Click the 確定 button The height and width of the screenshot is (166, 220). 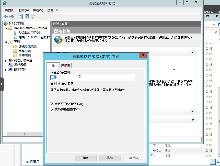coord(86,158)
